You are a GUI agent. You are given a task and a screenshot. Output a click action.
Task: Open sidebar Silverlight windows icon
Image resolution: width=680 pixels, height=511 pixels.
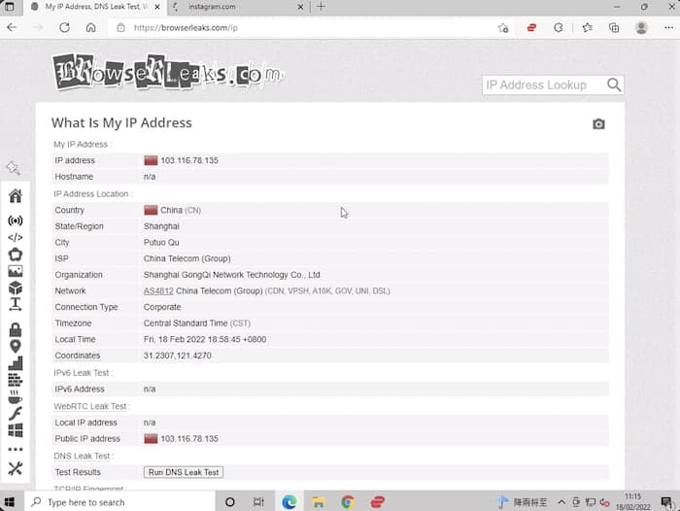(x=16, y=430)
